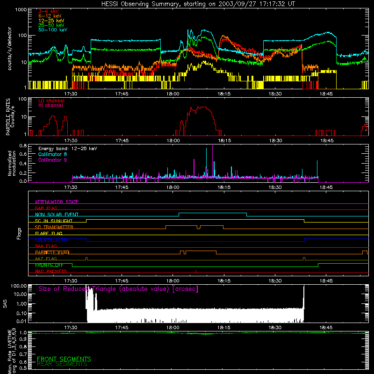The image size is (374, 374).
Task: Click the REAR SEGMENTS legend entry
Action: click(x=62, y=364)
